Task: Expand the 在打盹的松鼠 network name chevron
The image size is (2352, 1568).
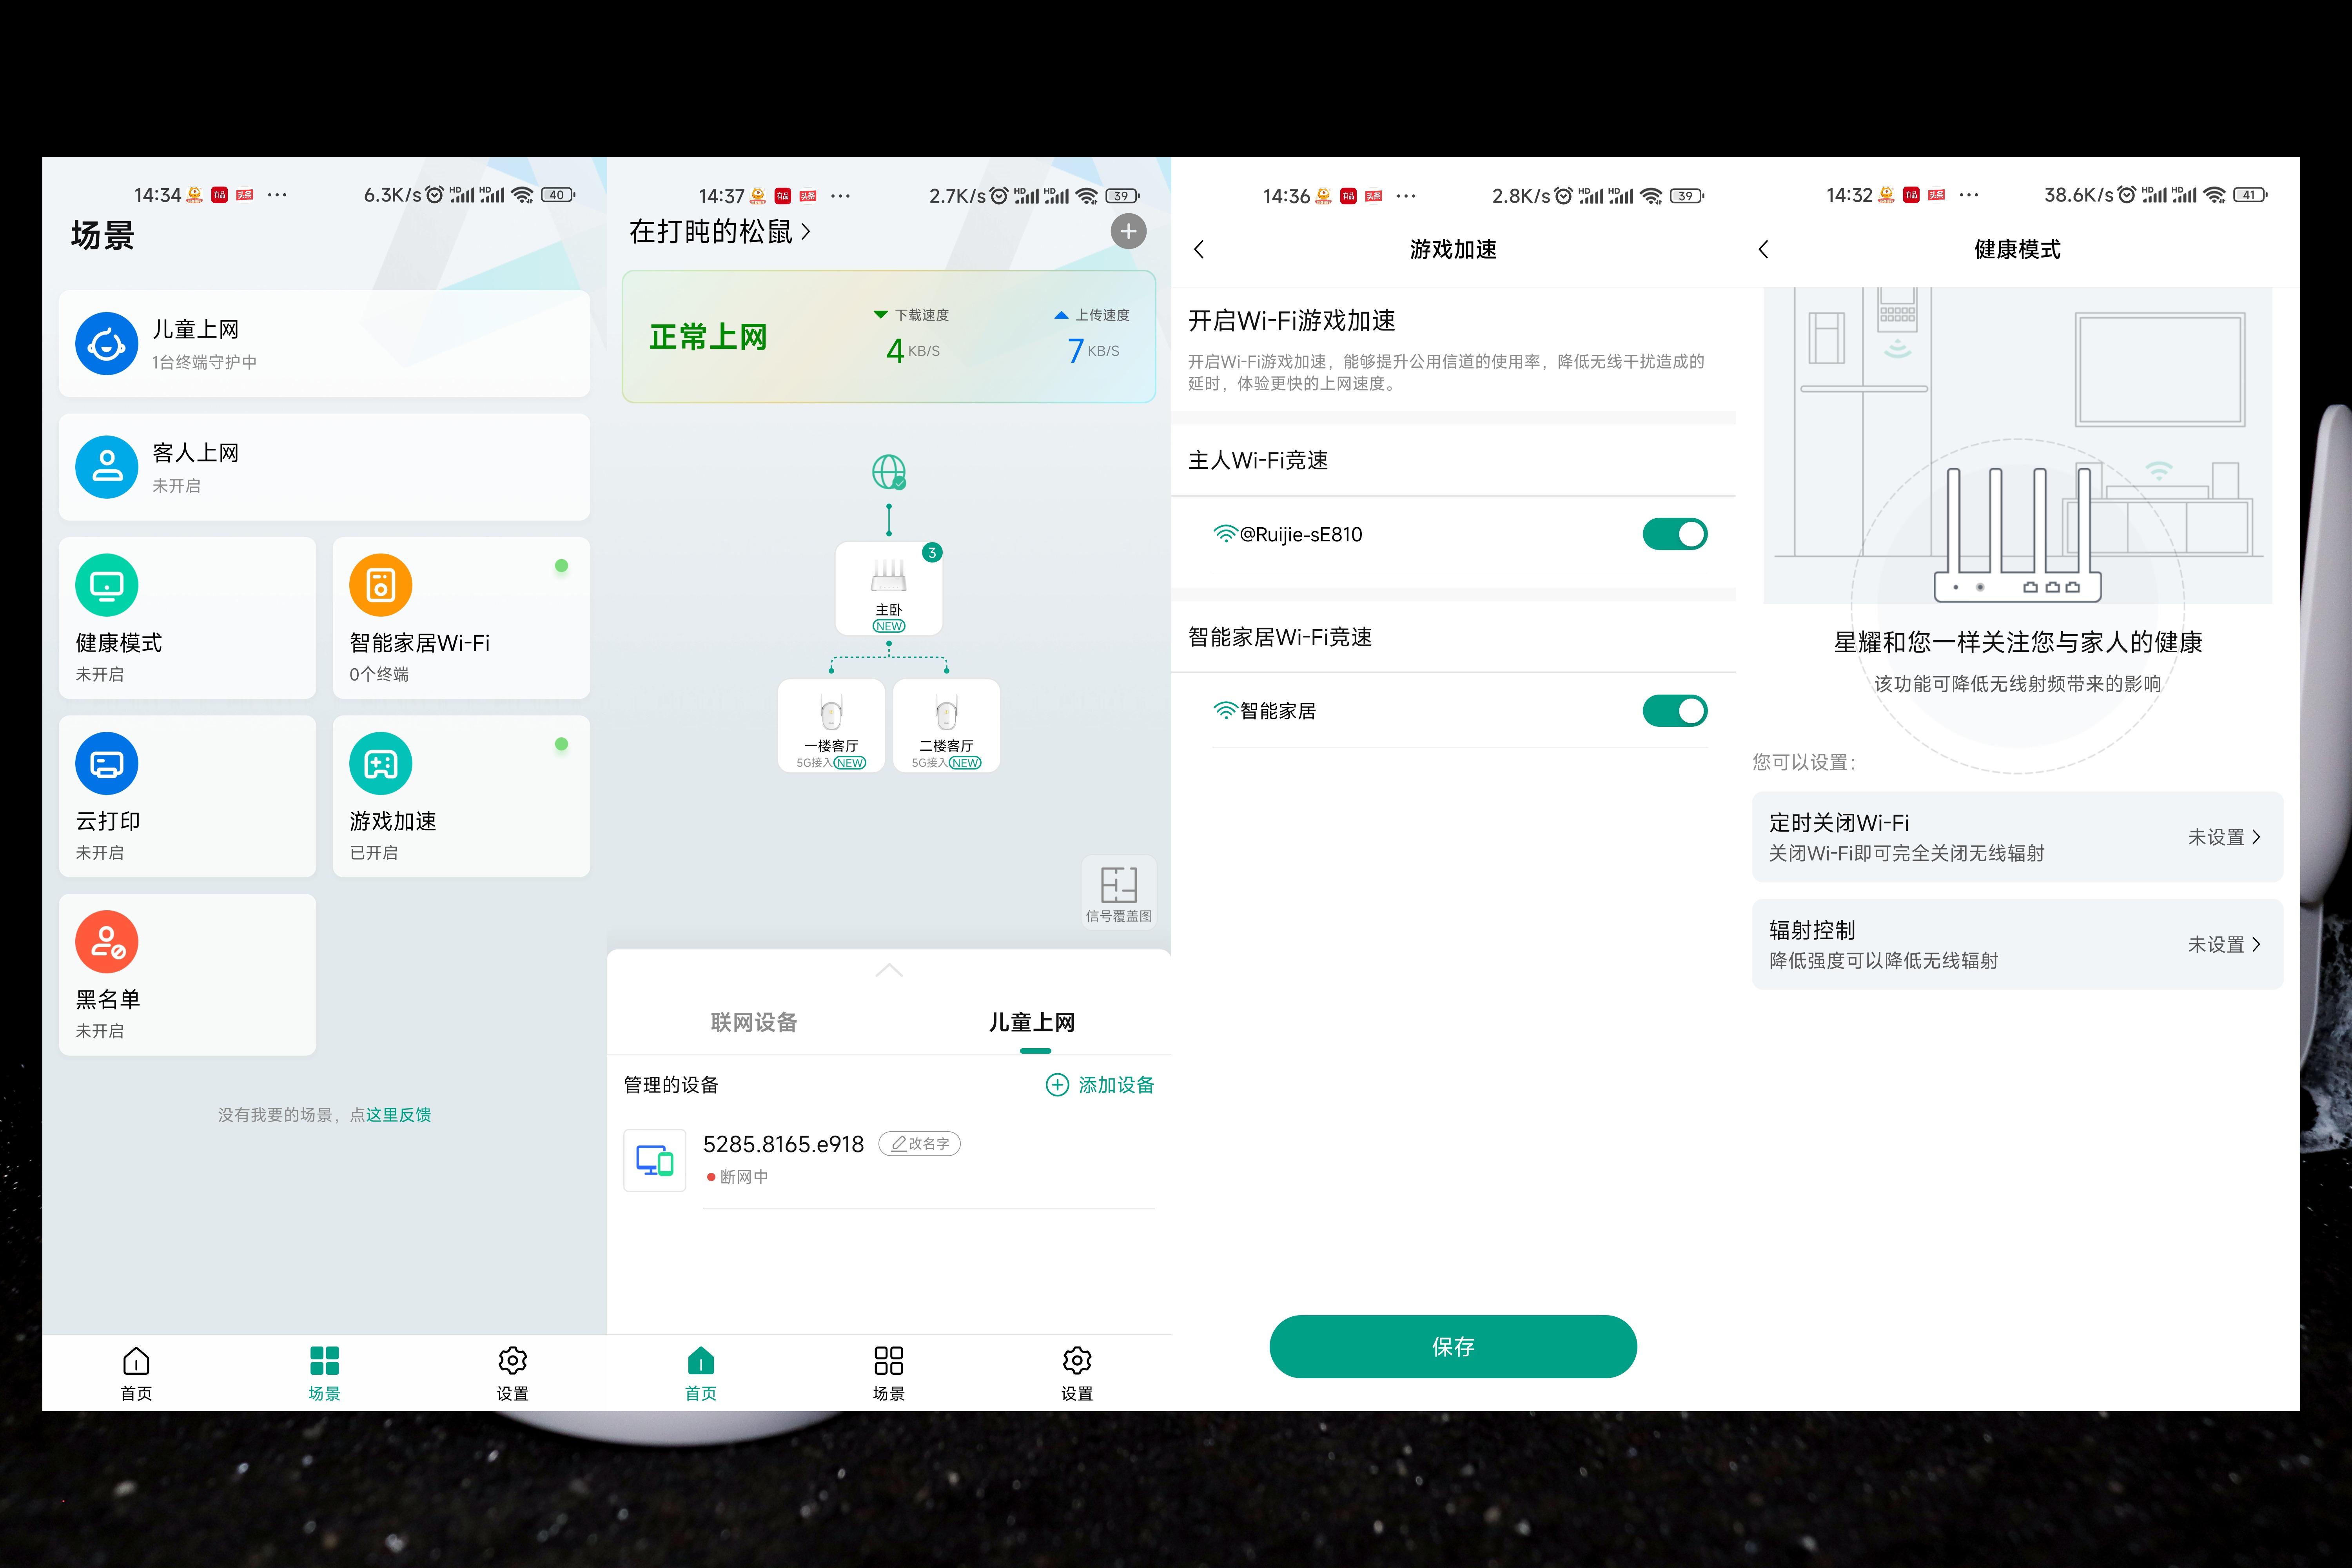Action: pos(806,233)
